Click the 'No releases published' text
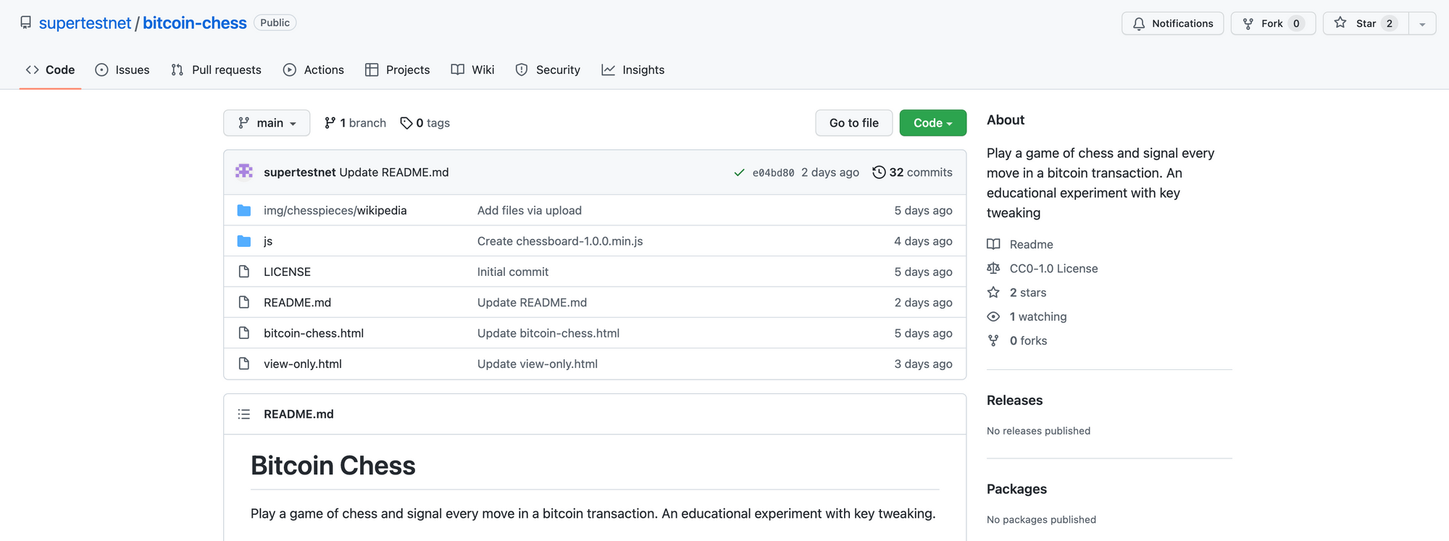Image resolution: width=1449 pixels, height=541 pixels. click(1038, 431)
